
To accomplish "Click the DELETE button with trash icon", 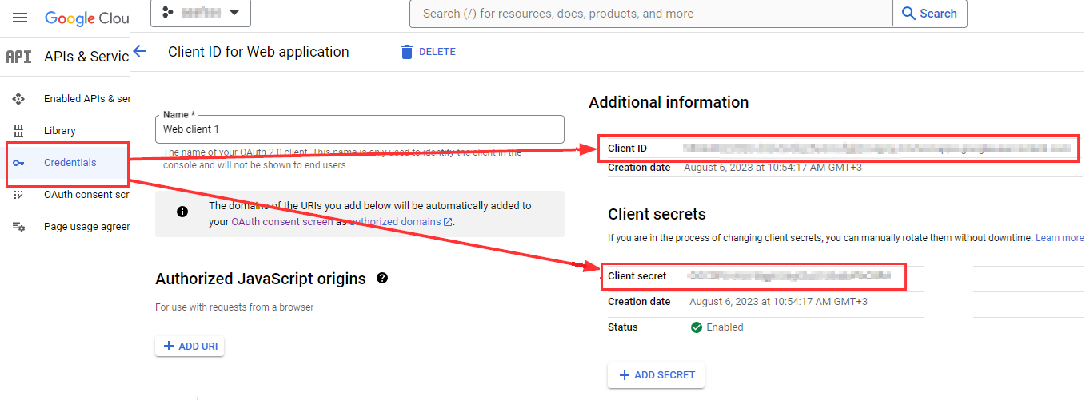I will 428,52.
